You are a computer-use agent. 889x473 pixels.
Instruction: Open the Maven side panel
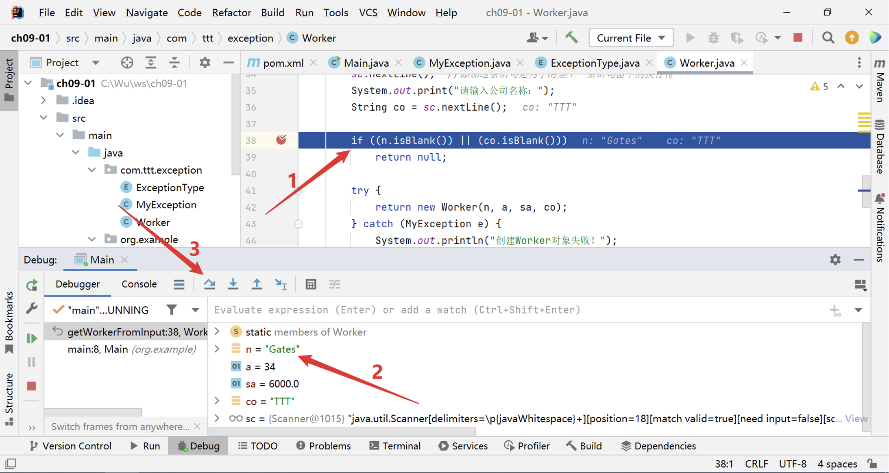(880, 80)
